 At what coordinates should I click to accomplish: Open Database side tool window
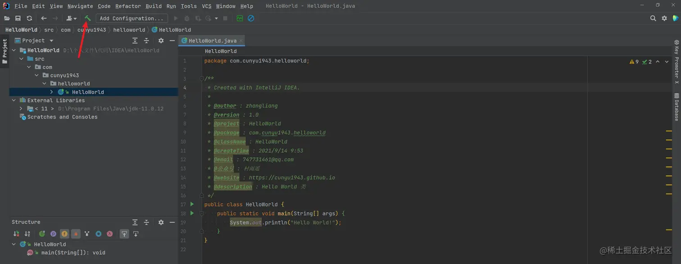(676, 107)
